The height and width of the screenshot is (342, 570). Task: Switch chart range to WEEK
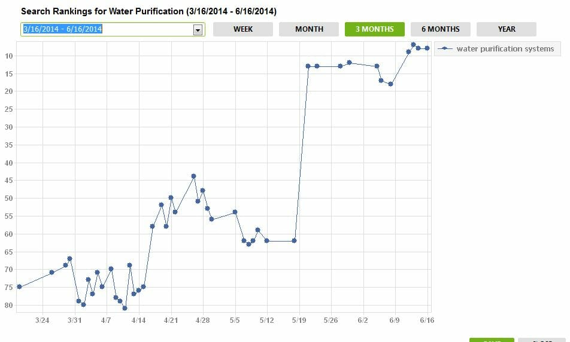tap(243, 29)
